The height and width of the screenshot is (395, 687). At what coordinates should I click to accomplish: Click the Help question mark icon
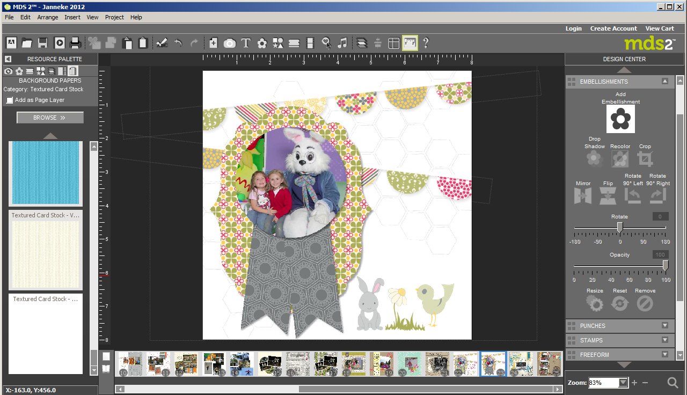[x=426, y=43]
